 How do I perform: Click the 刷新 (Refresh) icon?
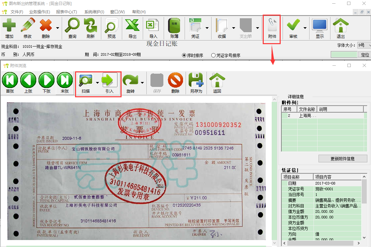[91, 25]
